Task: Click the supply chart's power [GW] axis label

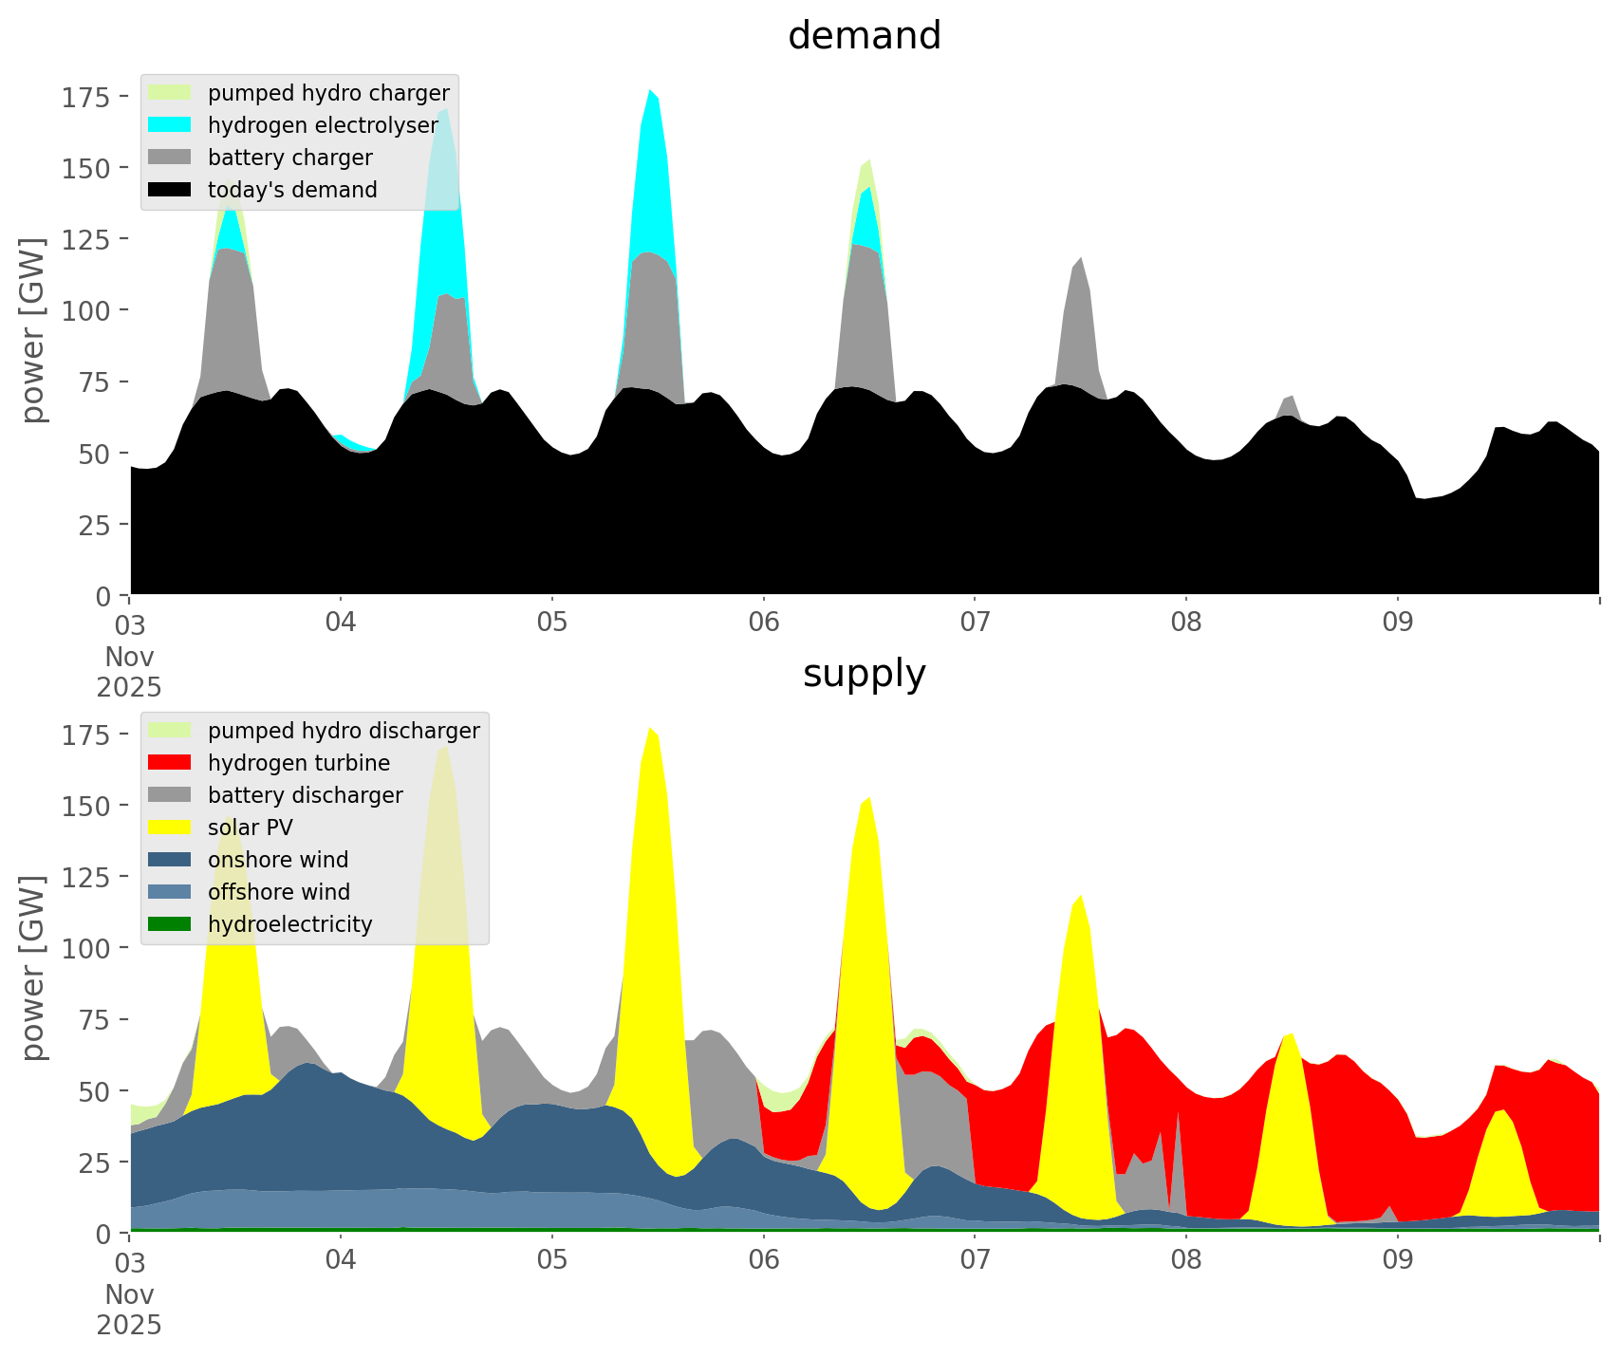Action: (x=33, y=968)
